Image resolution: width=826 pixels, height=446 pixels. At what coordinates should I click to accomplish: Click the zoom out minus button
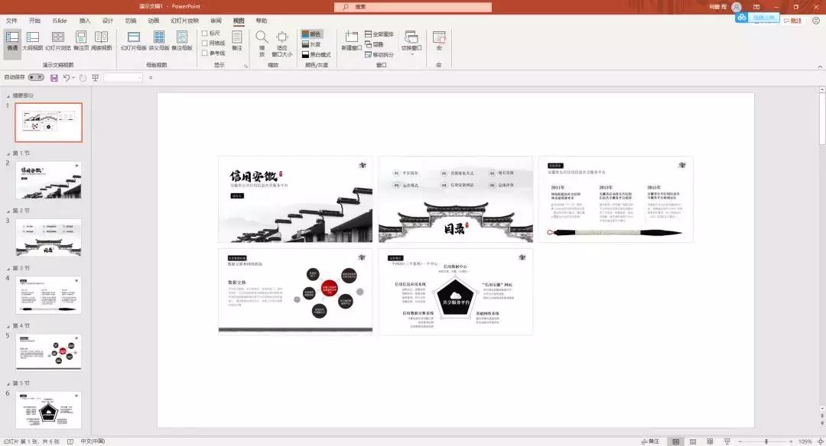[x=740, y=441]
